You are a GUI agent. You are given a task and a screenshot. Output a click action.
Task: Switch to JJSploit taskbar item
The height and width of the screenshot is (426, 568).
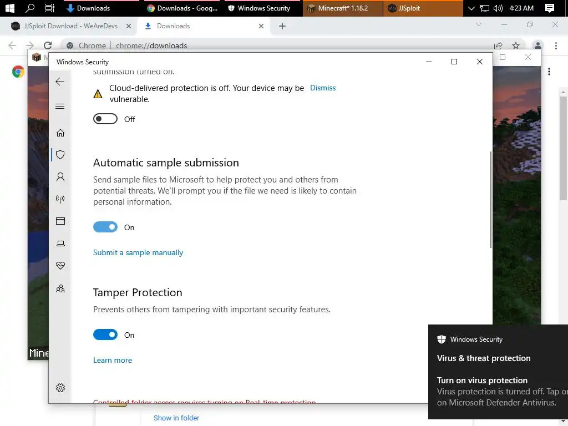click(x=423, y=8)
